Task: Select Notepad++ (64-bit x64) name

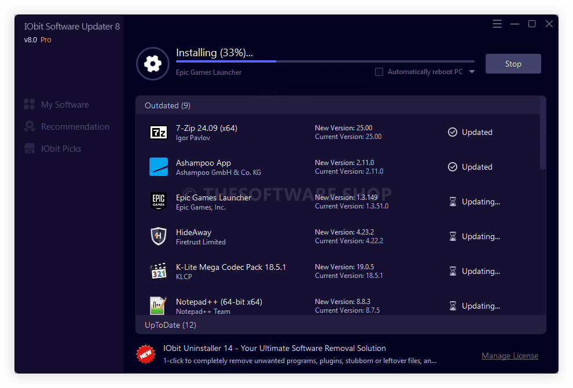Action: (x=219, y=302)
